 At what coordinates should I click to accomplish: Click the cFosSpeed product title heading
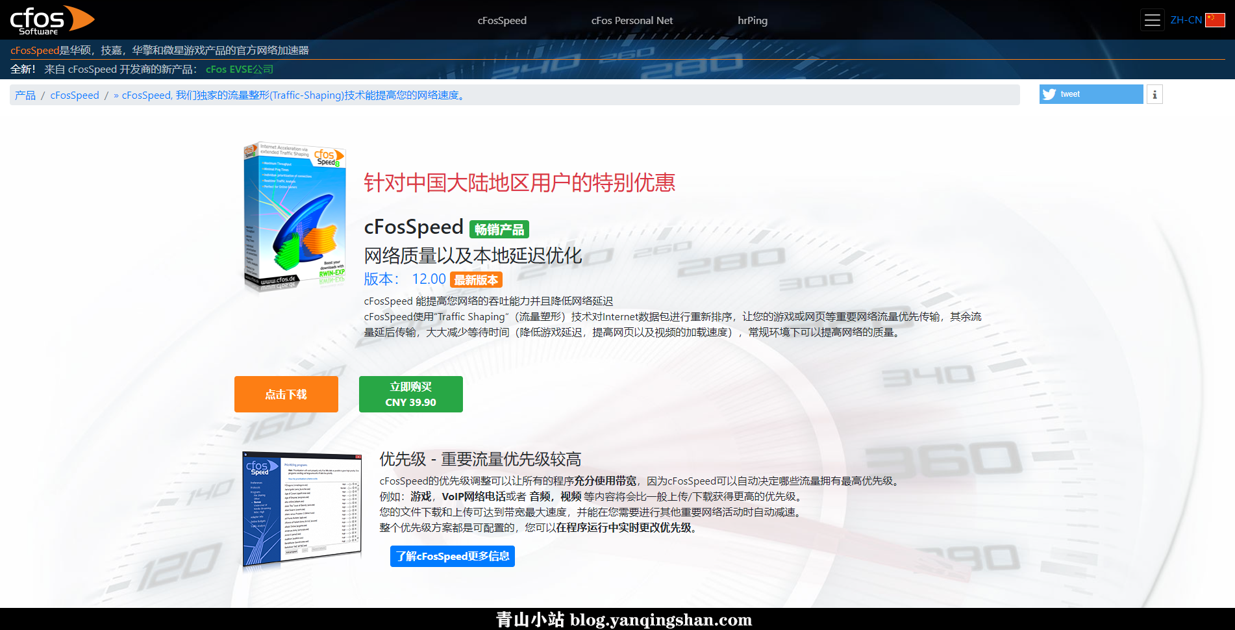414,227
